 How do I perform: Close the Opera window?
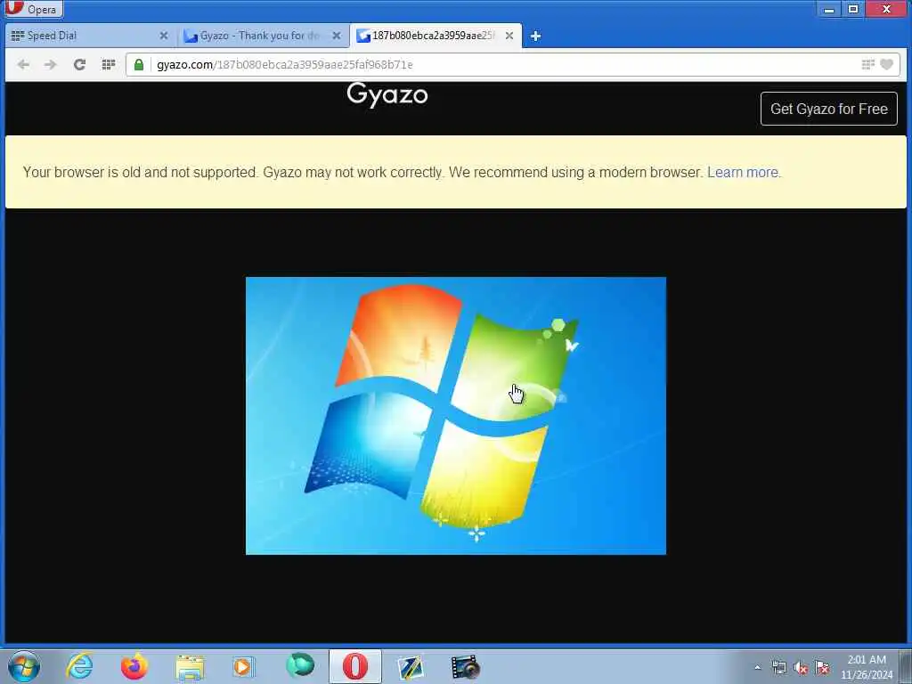(x=886, y=9)
